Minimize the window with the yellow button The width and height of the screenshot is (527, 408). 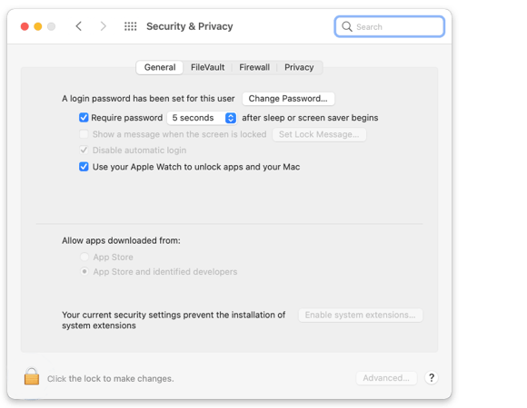click(x=38, y=26)
